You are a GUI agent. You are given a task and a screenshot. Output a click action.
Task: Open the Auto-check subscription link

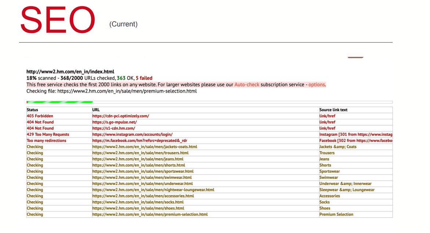(x=247, y=84)
